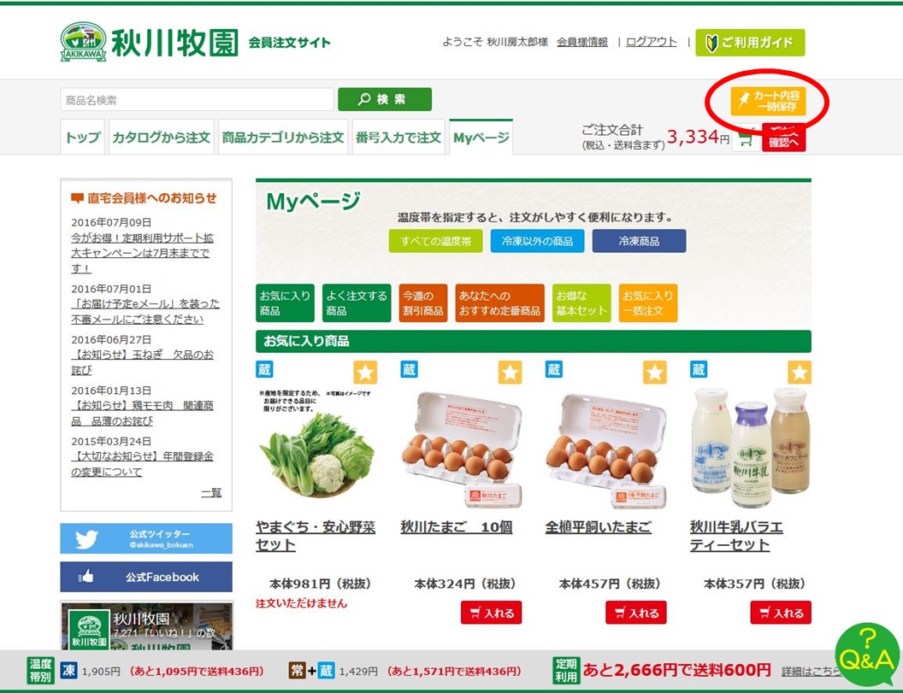This screenshot has width=903, height=693.
Task: Toggle favorite star on 秋川たまご 10個
Action: coord(510,373)
